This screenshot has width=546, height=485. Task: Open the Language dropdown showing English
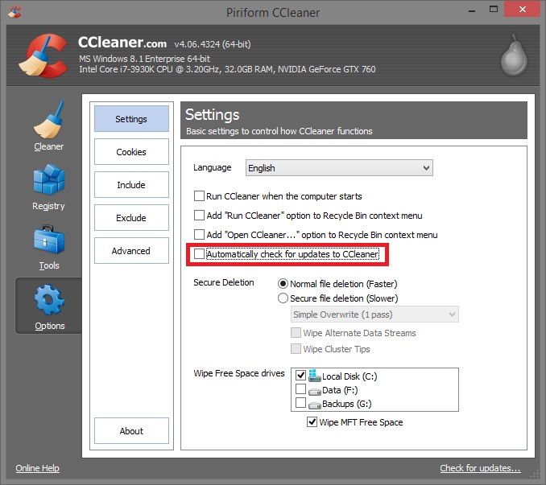pos(339,168)
